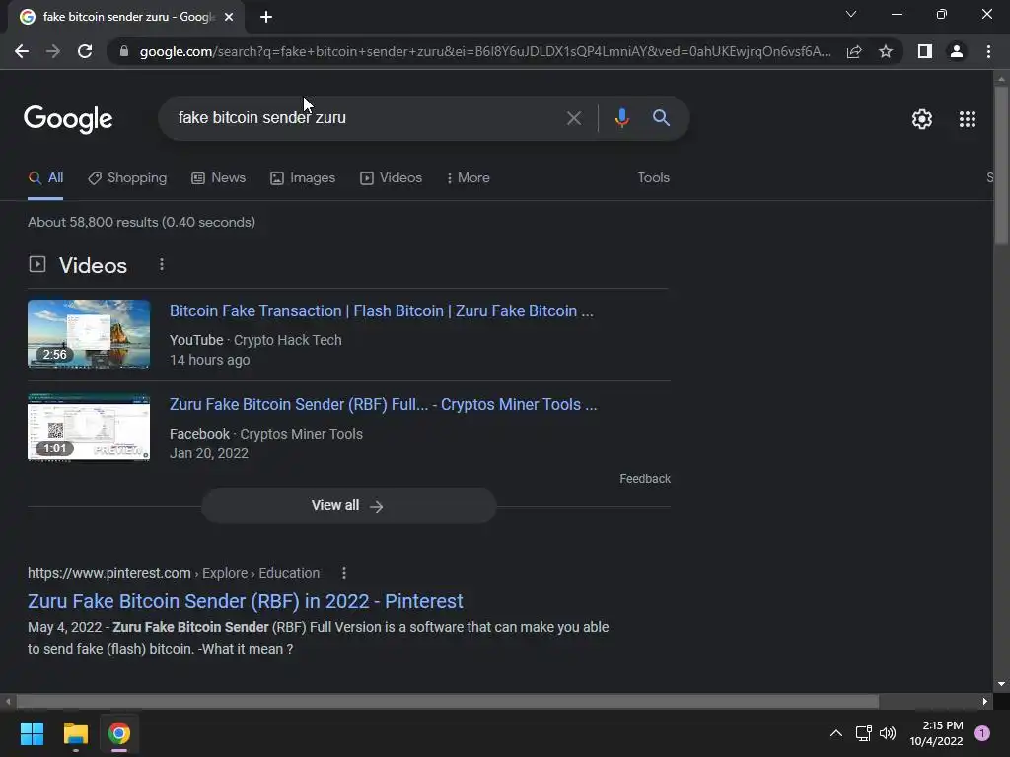Open Google quick settings gear
The height and width of the screenshot is (757, 1010).
click(x=922, y=119)
